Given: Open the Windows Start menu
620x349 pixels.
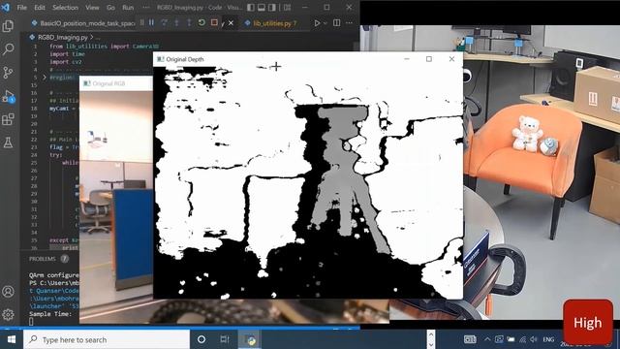Looking at the screenshot, I should [x=12, y=339].
